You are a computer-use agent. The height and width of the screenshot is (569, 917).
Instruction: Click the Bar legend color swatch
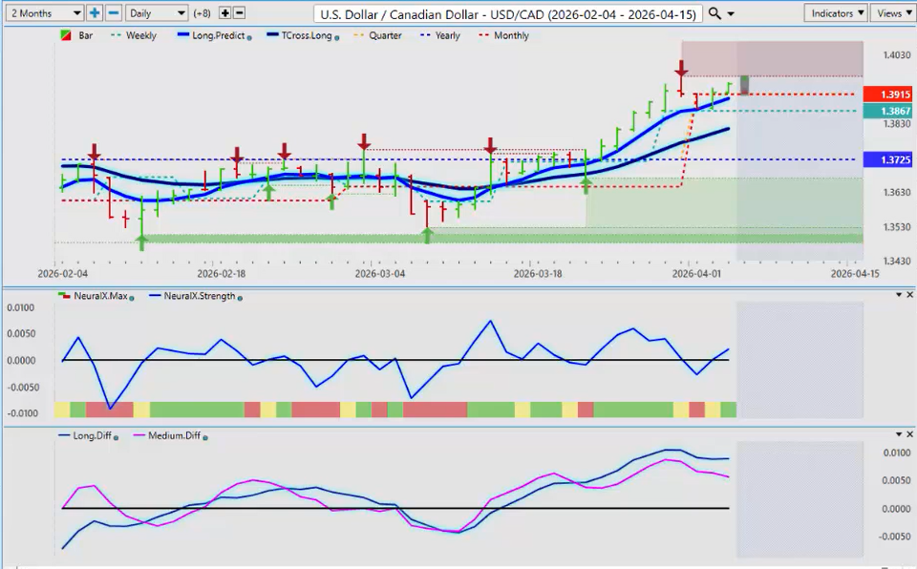(64, 36)
